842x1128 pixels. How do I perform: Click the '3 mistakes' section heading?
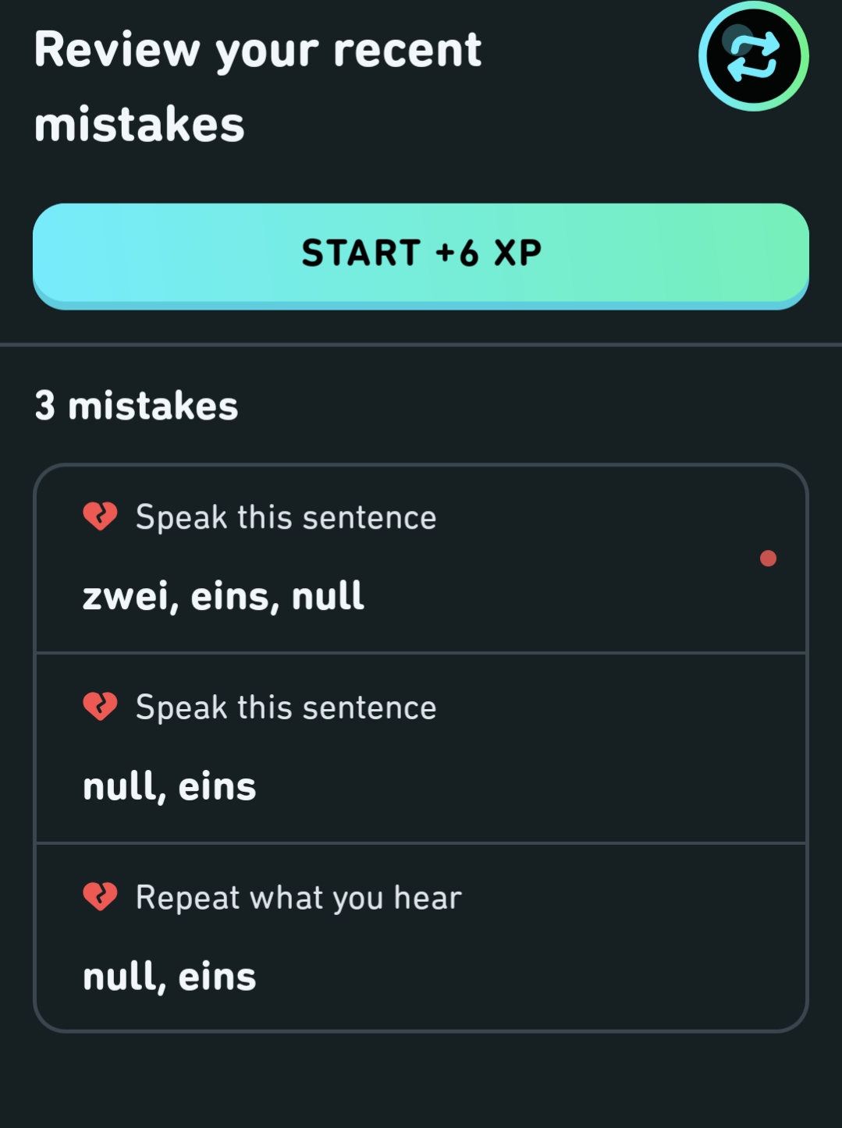tap(137, 406)
